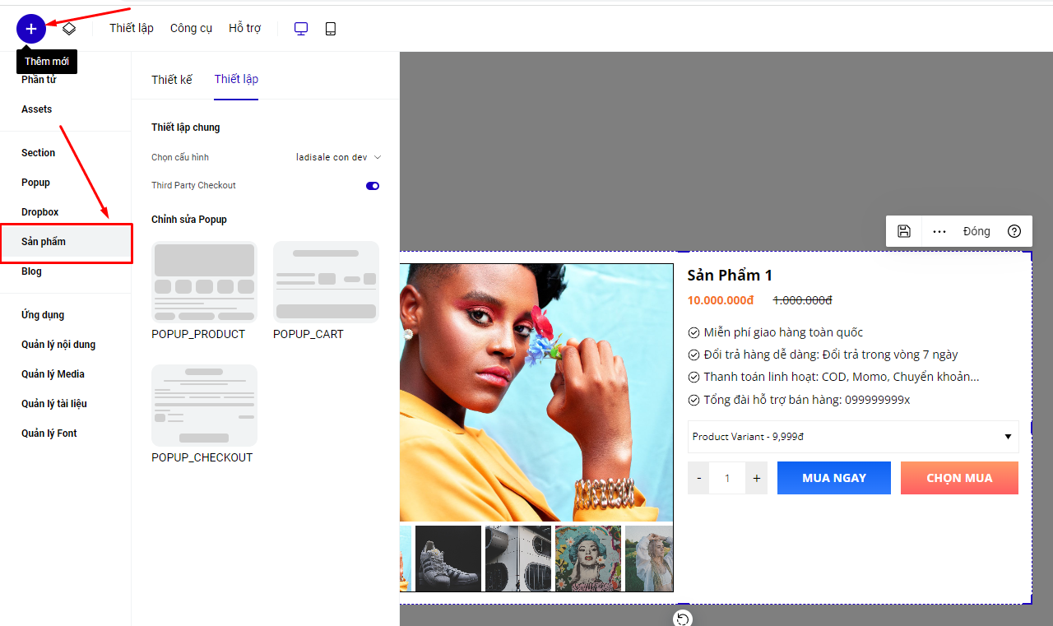Switch to the Thiết kế tab
The height and width of the screenshot is (626, 1053).
click(x=172, y=79)
